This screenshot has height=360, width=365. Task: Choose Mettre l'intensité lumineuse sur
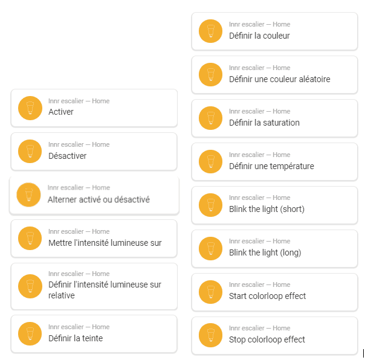coord(105,243)
